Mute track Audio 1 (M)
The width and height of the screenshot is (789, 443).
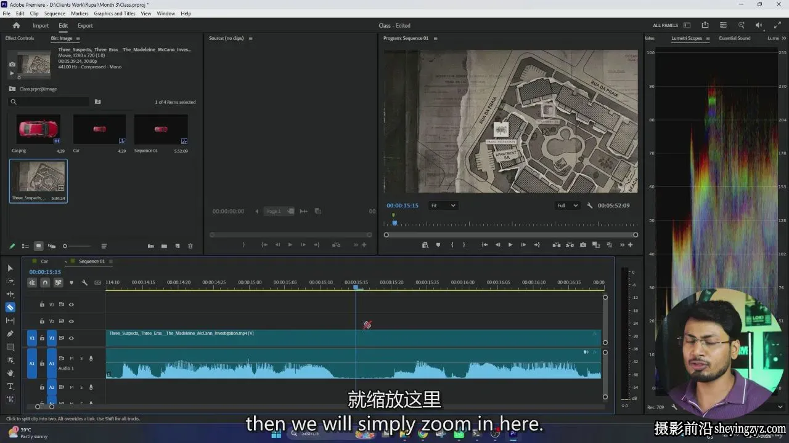click(72, 358)
